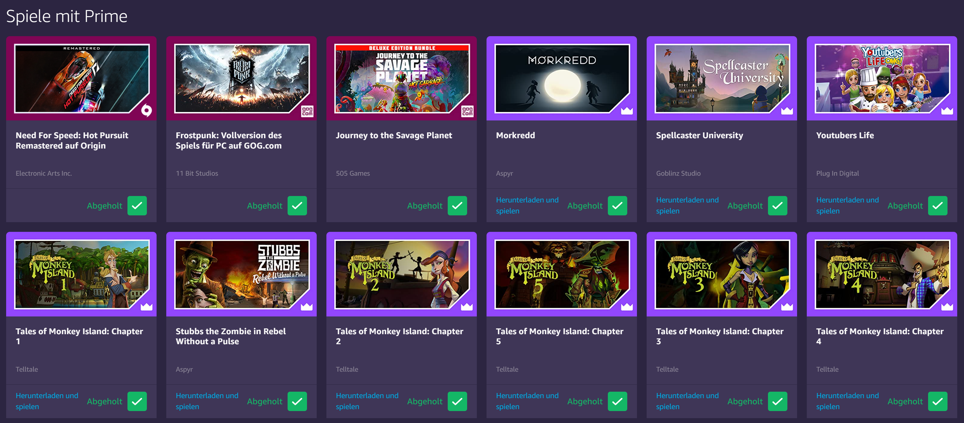Open the Tales of Monkey Island Chapter 3 thumbnail
The height and width of the screenshot is (423, 964).
click(722, 274)
